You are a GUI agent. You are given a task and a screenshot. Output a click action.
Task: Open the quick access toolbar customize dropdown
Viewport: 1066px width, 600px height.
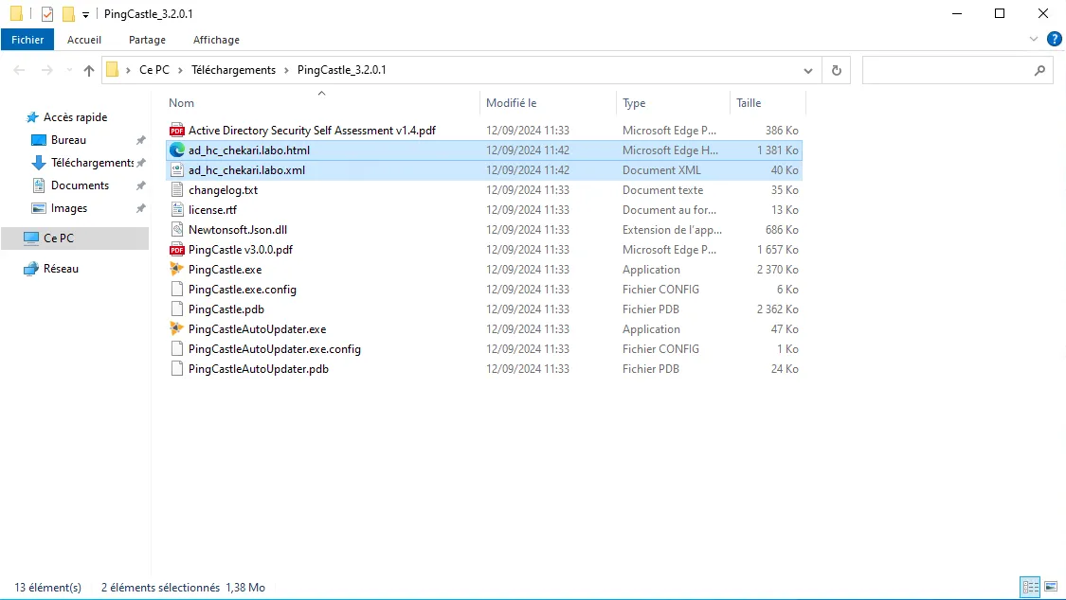(x=85, y=14)
